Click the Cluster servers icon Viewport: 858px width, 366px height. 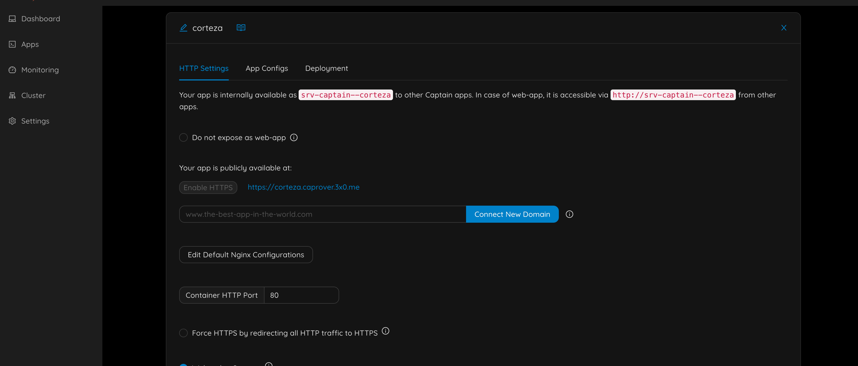pos(12,95)
